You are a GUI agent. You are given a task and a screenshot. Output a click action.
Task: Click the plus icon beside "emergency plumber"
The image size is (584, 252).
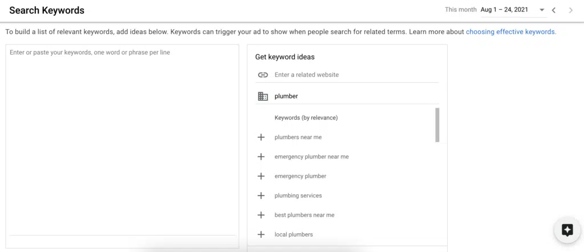261,176
